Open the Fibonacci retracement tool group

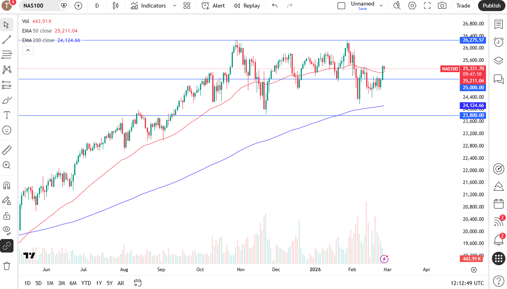[x=6, y=55]
